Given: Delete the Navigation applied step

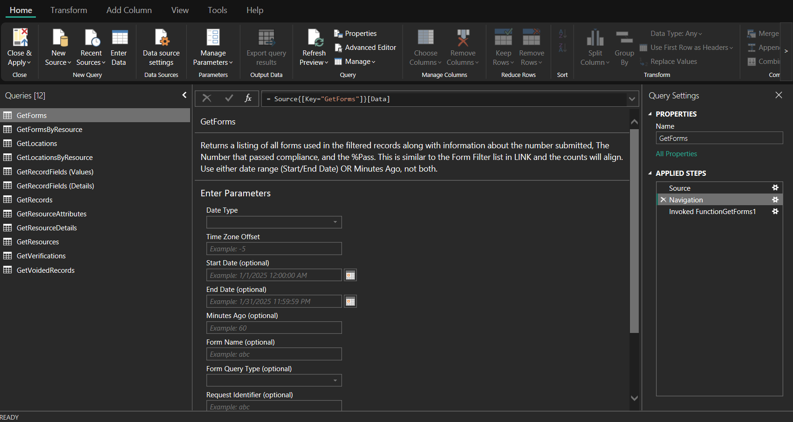Looking at the screenshot, I should click(663, 200).
